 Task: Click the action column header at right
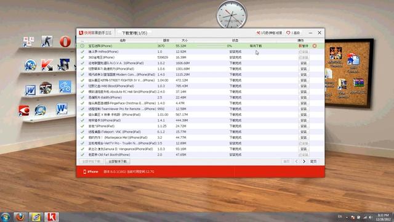300,40
